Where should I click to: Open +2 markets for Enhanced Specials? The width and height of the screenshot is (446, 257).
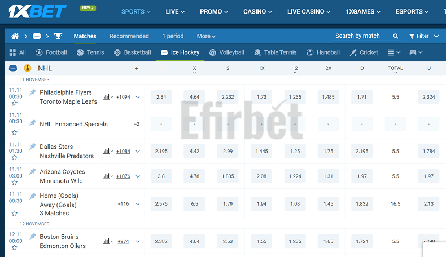(137, 124)
